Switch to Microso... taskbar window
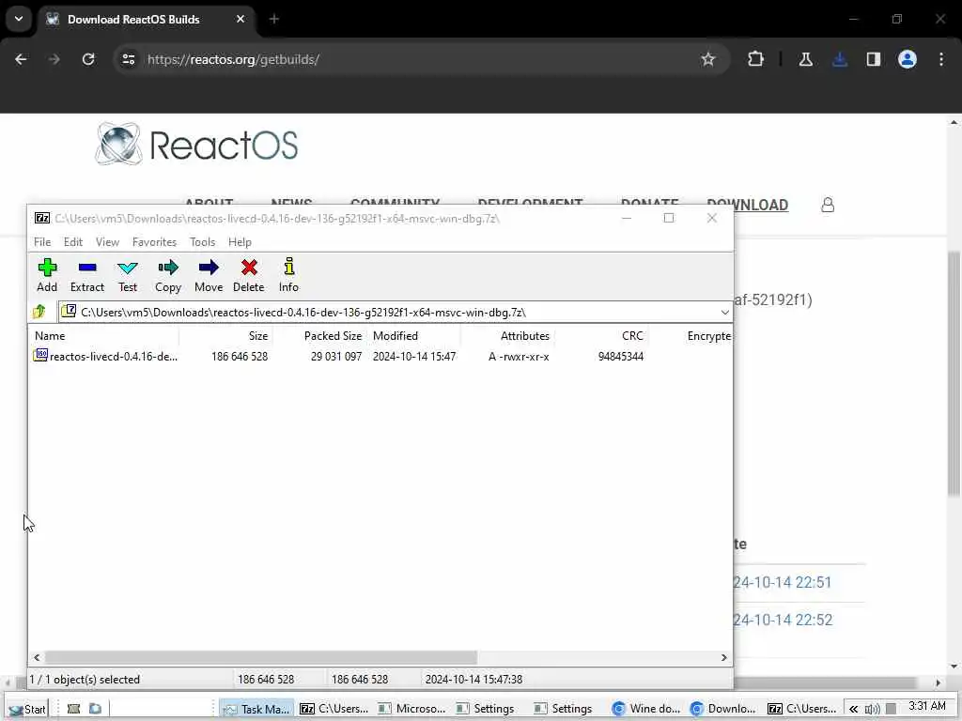962x721 pixels. (x=412, y=709)
